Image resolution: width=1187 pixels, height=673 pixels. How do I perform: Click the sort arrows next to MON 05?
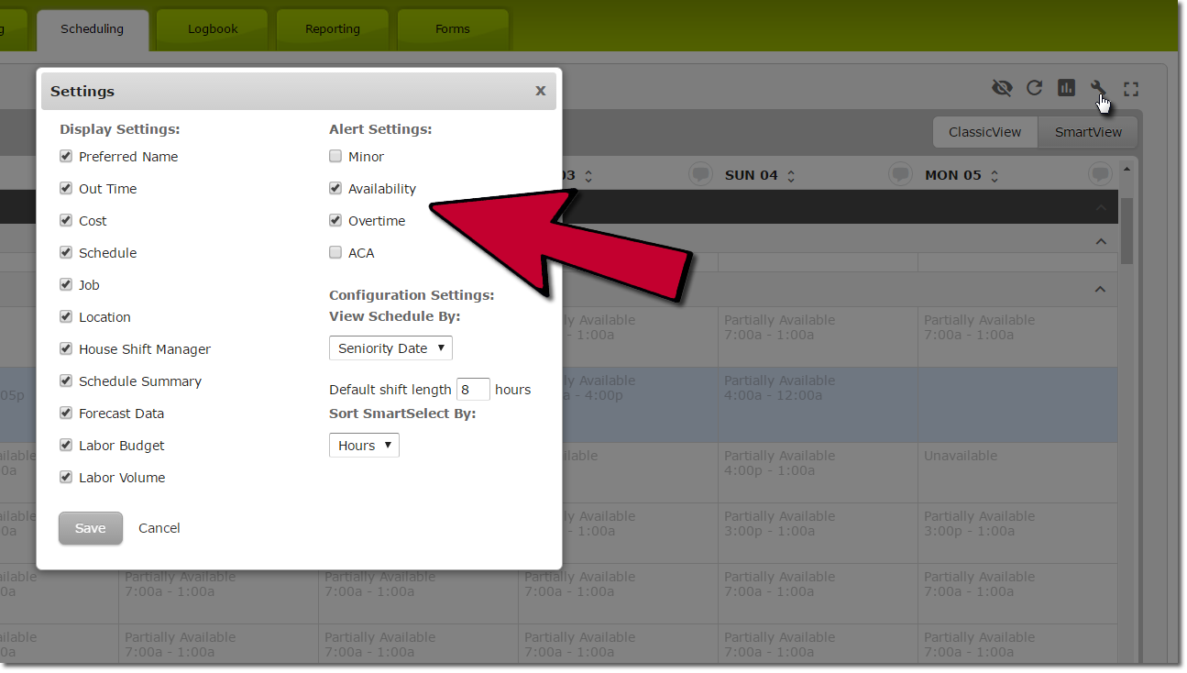pyautogui.click(x=995, y=174)
